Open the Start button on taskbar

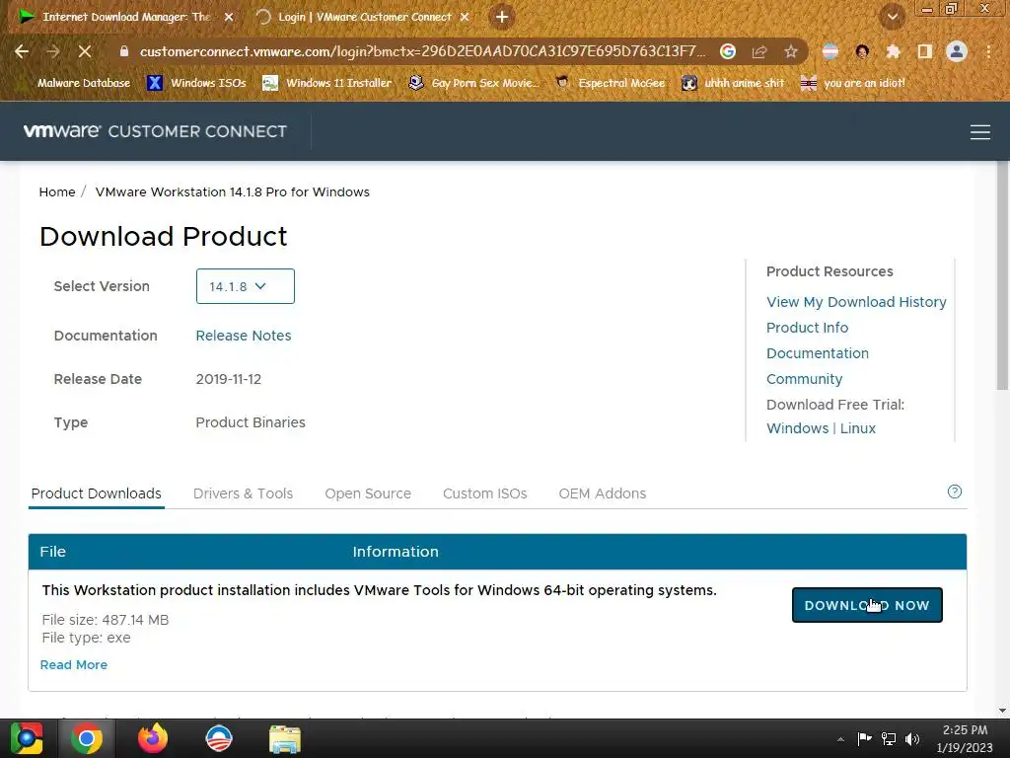click(x=26, y=738)
